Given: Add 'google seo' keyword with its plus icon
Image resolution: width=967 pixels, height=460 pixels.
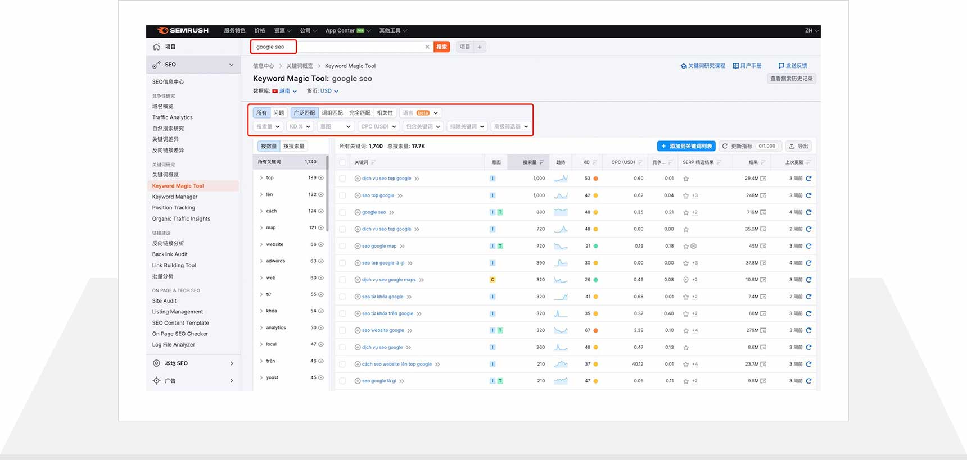Looking at the screenshot, I should 358,212.
